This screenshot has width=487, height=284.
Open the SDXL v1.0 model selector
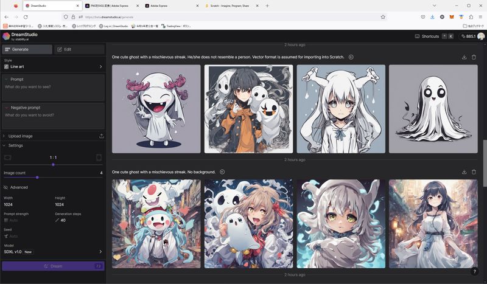(53, 252)
